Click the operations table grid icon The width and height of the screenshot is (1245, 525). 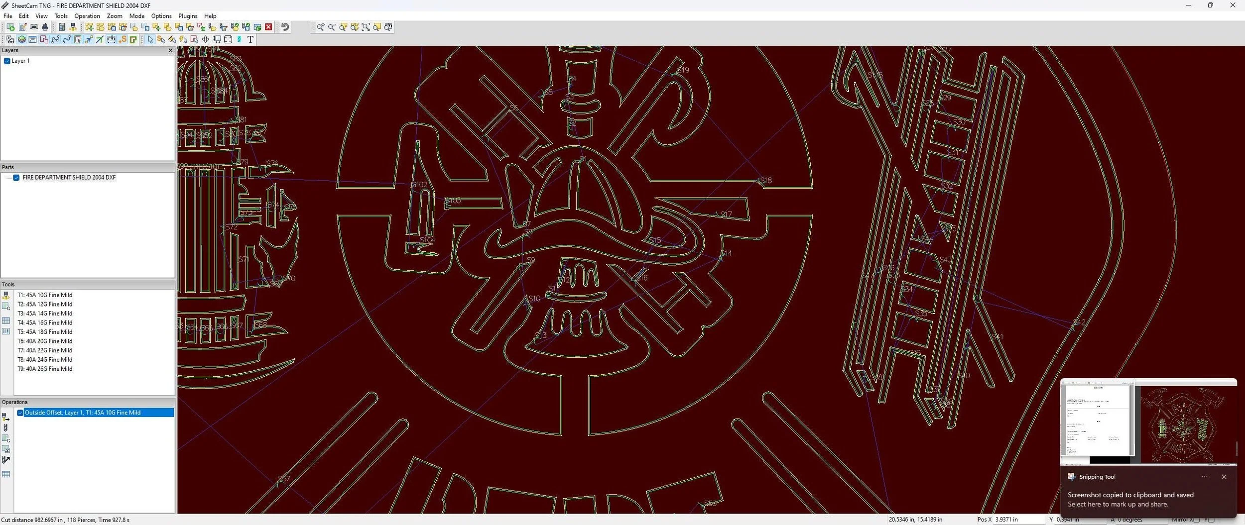click(6, 474)
